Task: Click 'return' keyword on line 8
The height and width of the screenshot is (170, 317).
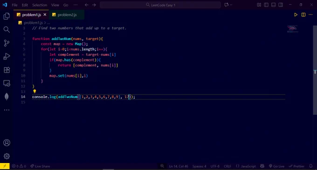Action: (64, 65)
